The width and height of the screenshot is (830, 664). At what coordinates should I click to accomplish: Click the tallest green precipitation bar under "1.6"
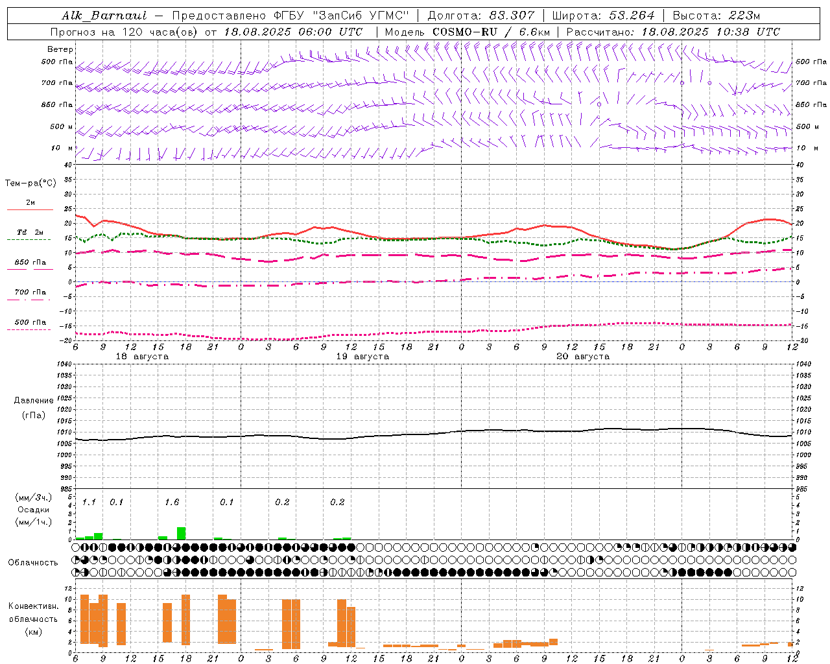click(x=182, y=534)
